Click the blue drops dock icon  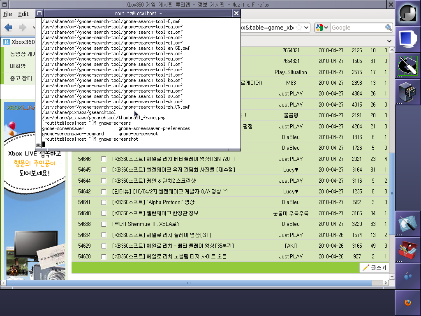point(407,276)
